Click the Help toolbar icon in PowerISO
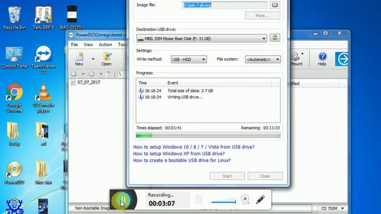The image size is (381, 214). [x=322, y=59]
